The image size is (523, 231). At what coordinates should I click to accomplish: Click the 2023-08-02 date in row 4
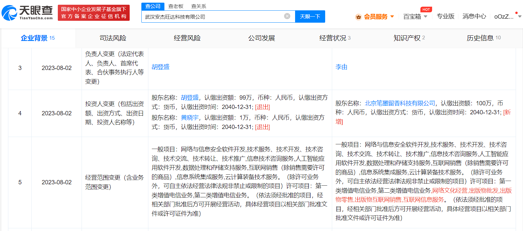[56, 113]
